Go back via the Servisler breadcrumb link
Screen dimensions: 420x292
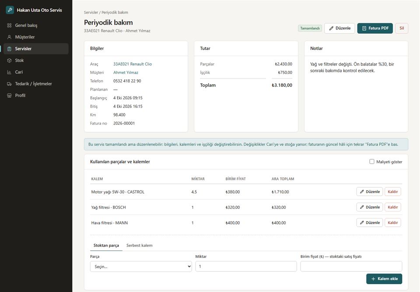click(91, 12)
